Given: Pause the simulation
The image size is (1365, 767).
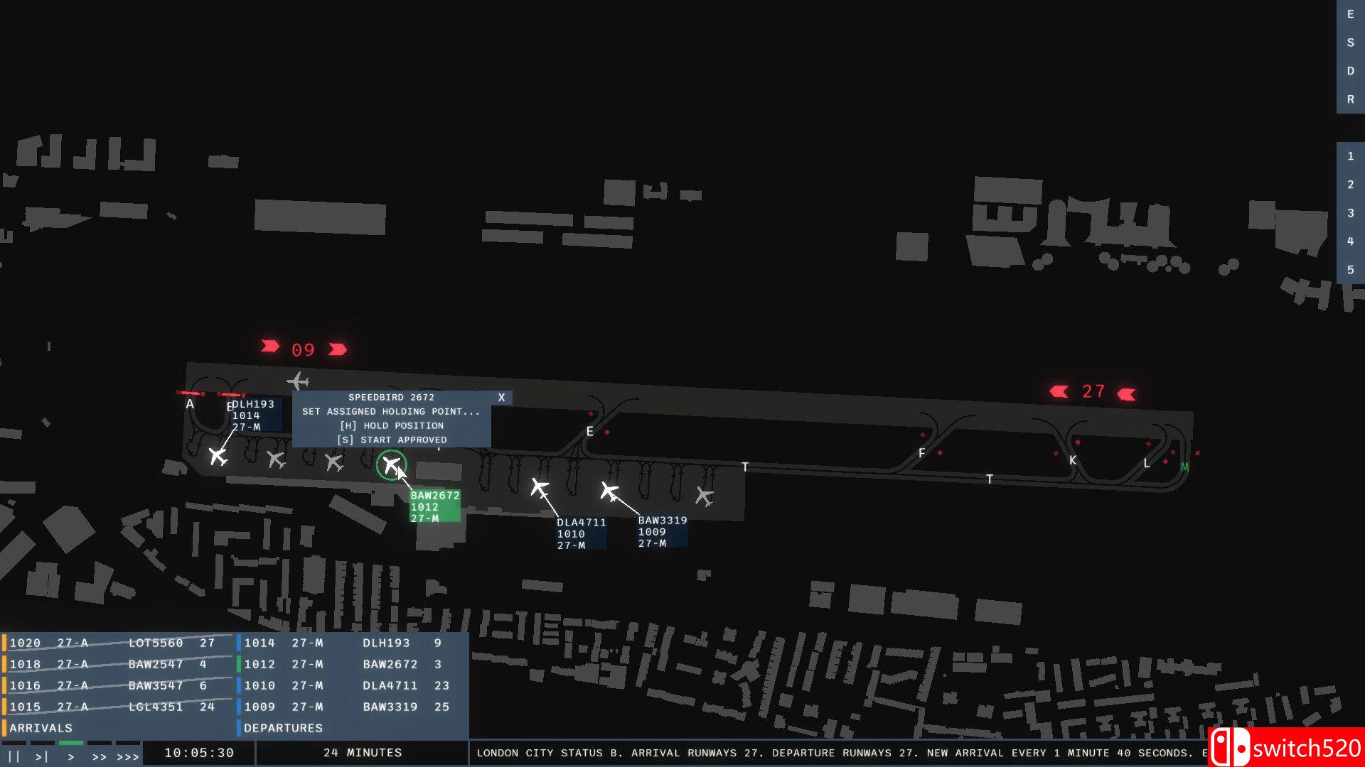Looking at the screenshot, I should click(x=14, y=756).
